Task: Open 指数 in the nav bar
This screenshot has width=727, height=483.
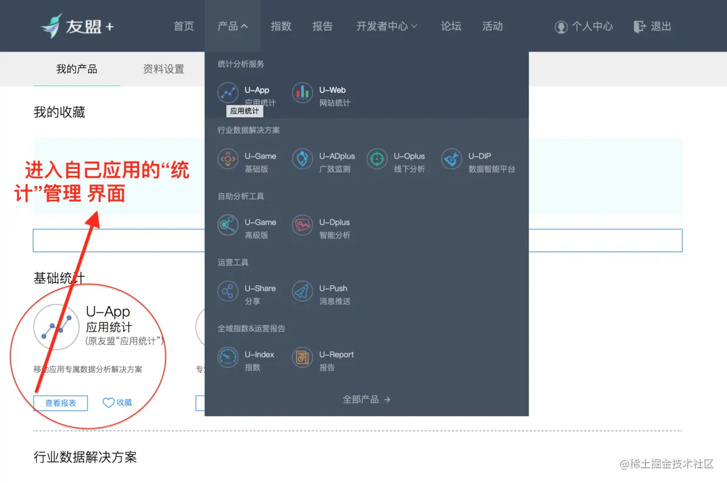Action: click(x=281, y=26)
